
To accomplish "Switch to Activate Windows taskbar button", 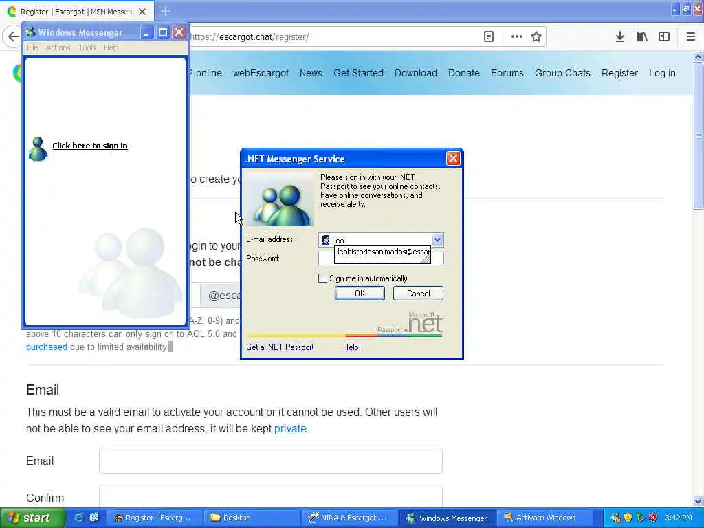I will click(x=545, y=518).
